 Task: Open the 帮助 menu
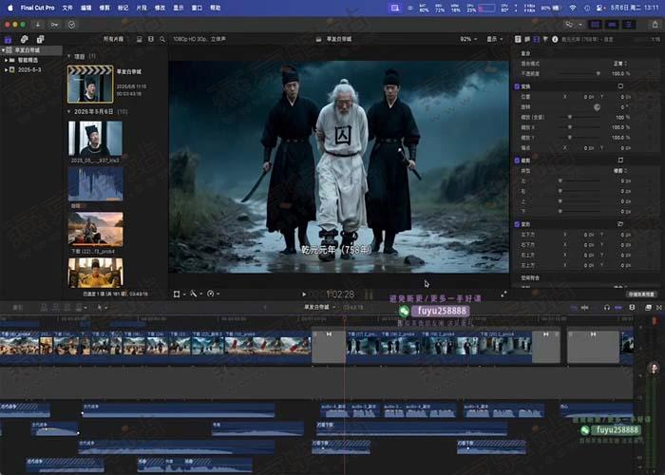pyautogui.click(x=216, y=8)
